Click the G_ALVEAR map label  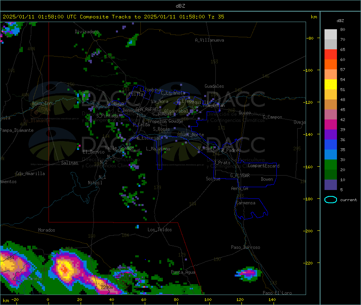click(x=240, y=176)
